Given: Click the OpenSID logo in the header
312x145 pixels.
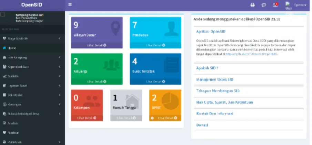Looking at the screenshot, I should 32,5.
